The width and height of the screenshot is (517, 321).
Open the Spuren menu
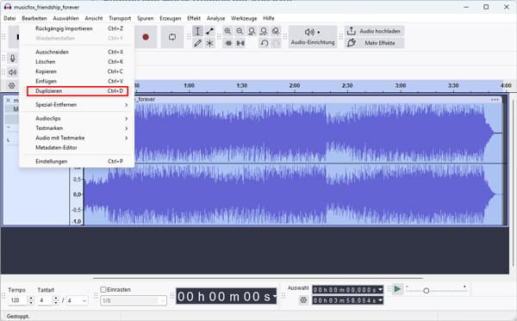click(x=145, y=18)
